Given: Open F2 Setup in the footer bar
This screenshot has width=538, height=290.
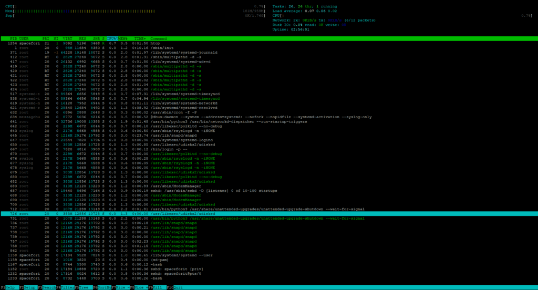Looking at the screenshot, I should (x=28, y=287).
